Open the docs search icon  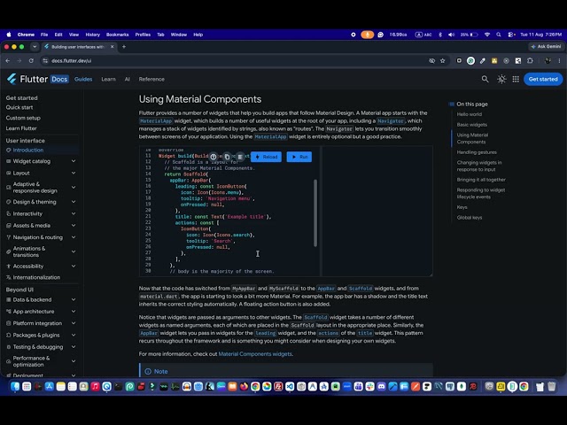click(x=485, y=79)
